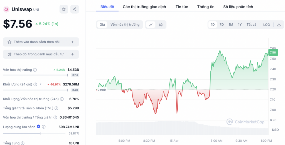Click 'Thêm vào danh sách theo dõi' button
Viewport: 285px width, 145px height.
point(41,42)
